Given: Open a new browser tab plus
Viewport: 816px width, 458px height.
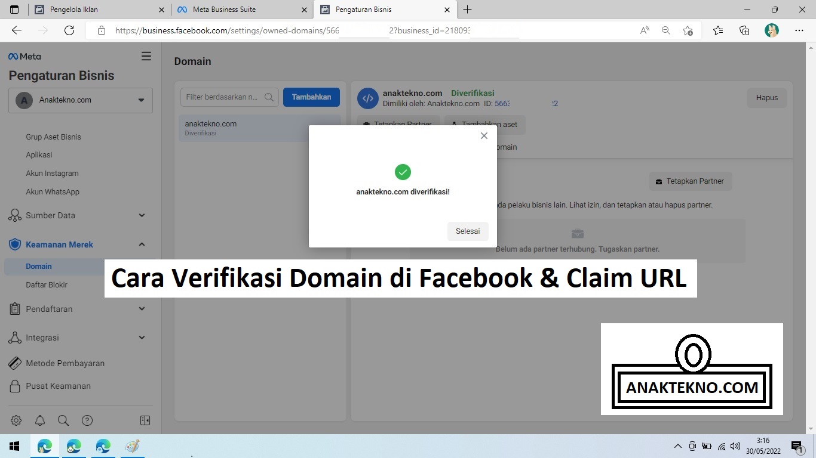Looking at the screenshot, I should pos(468,10).
